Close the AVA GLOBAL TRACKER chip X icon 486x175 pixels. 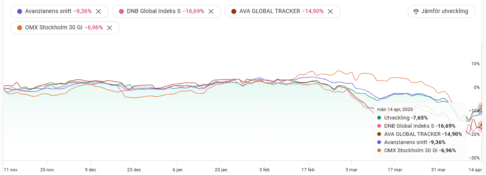click(330, 11)
